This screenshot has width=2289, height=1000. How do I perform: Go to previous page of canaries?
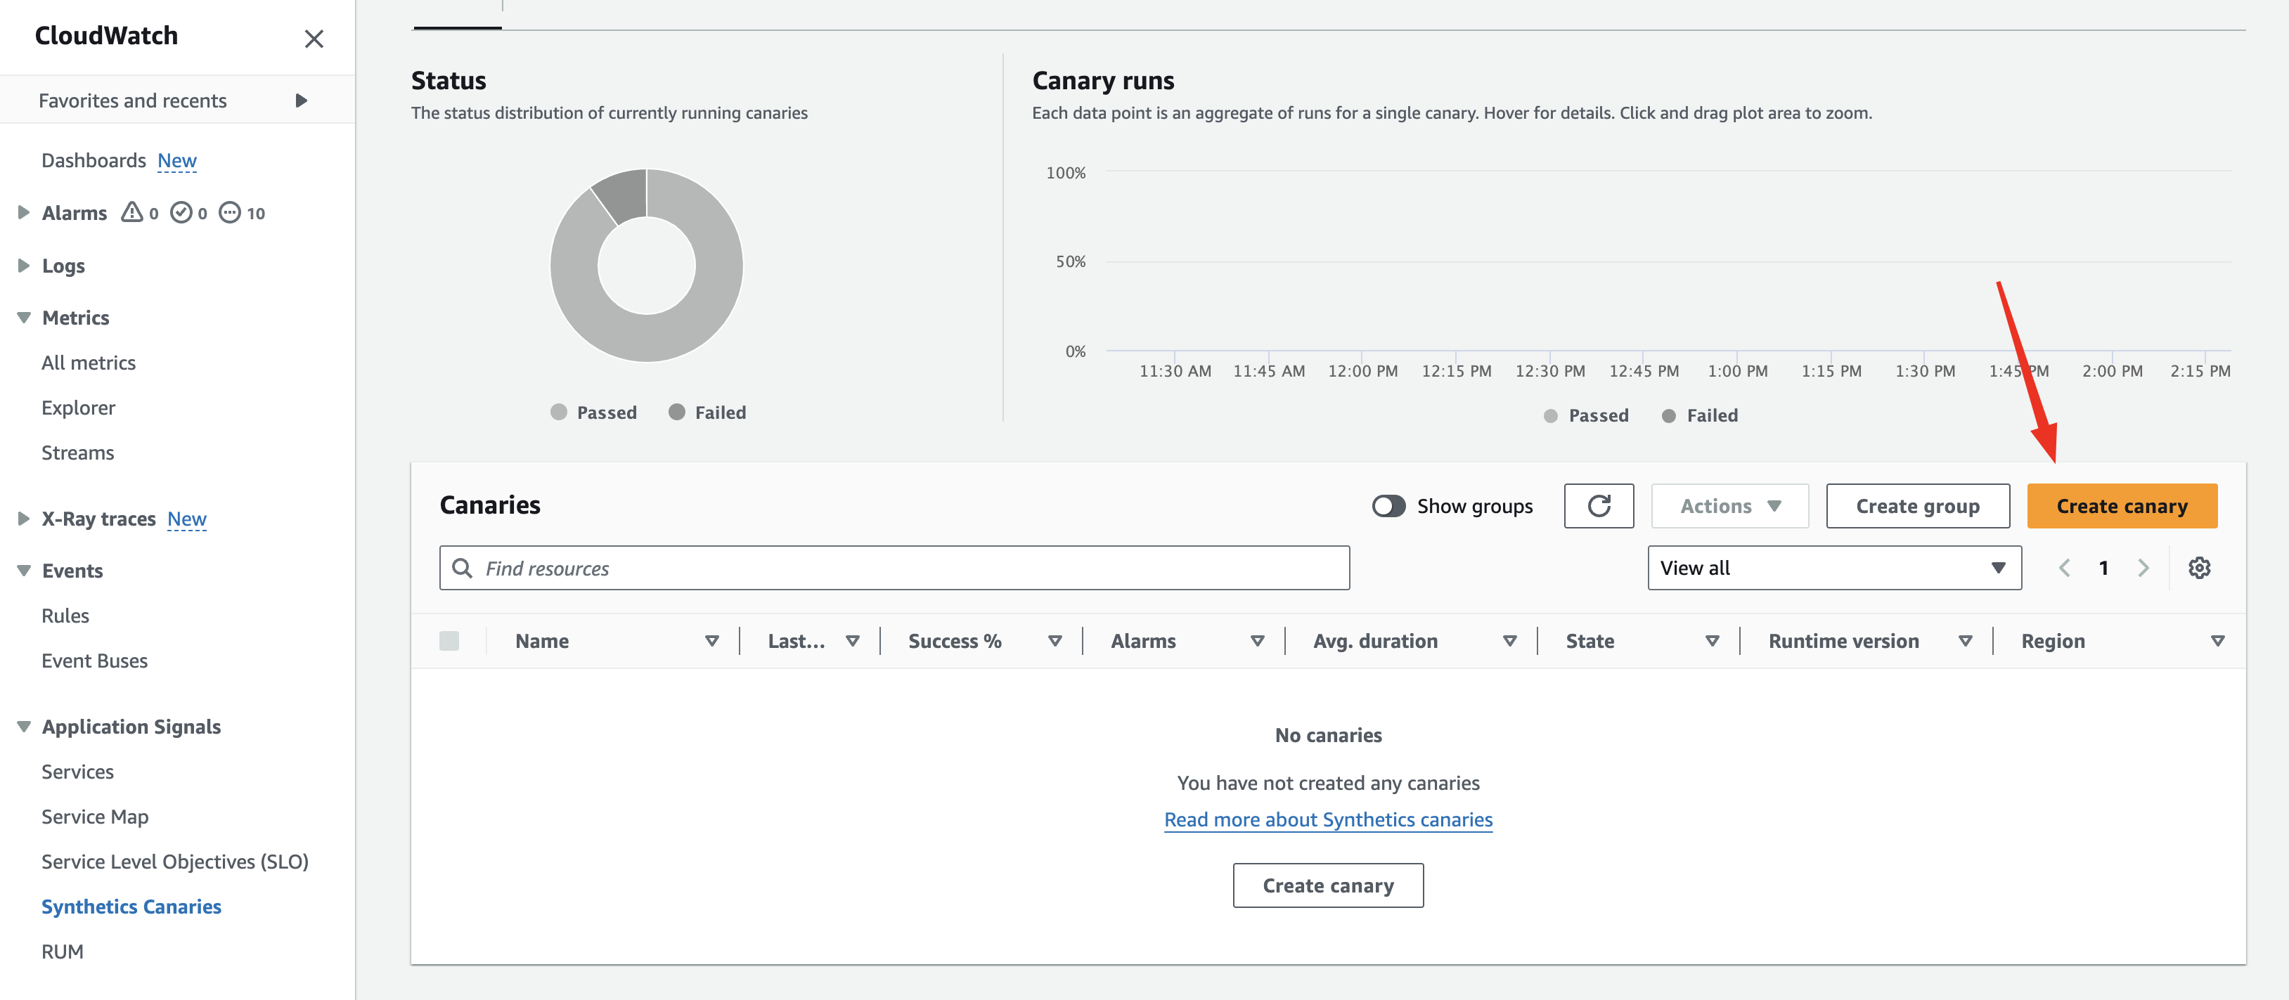(2064, 568)
